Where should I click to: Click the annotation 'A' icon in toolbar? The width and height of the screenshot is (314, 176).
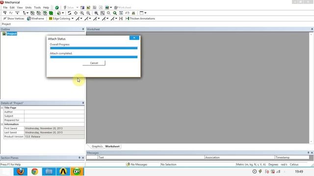click(101, 8)
